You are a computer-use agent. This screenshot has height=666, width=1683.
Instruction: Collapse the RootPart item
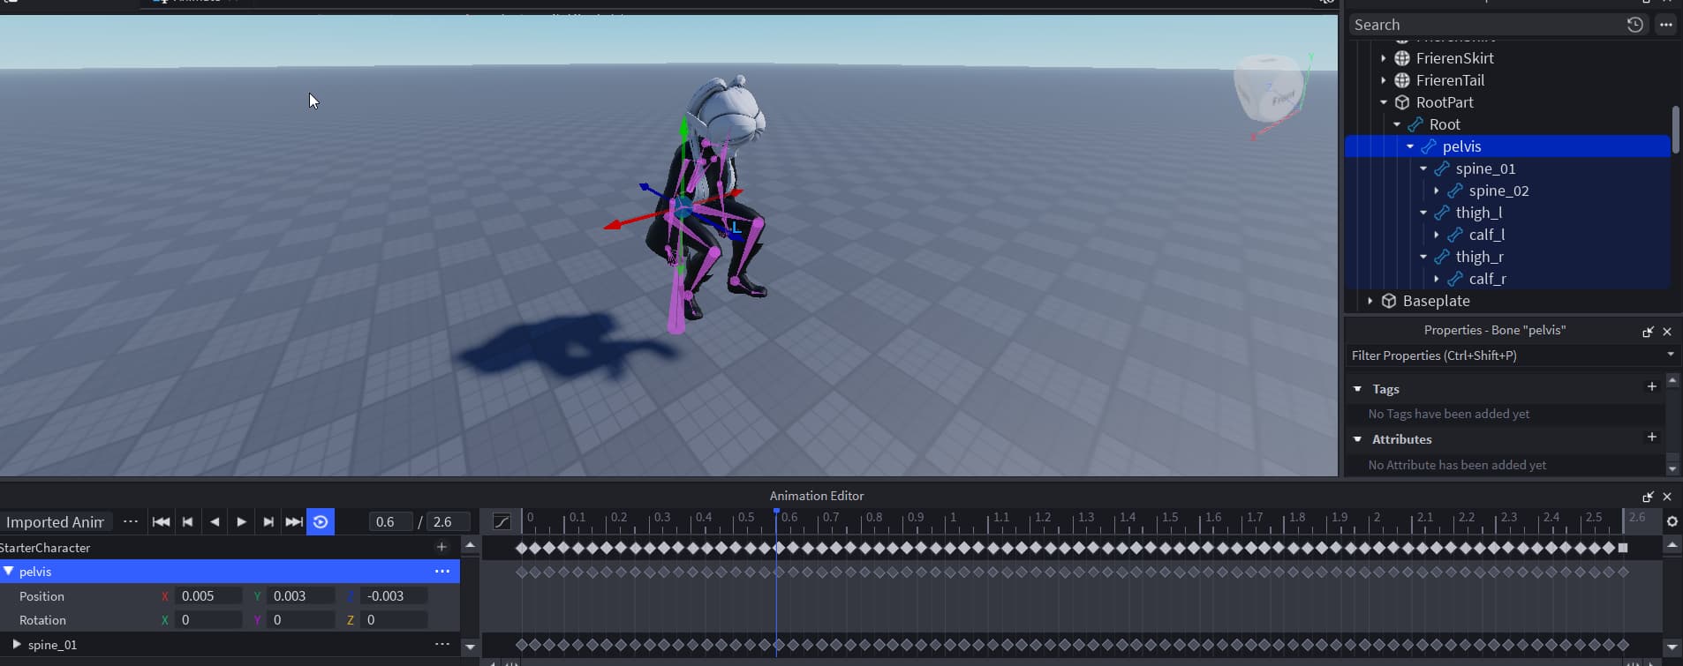1384,102
